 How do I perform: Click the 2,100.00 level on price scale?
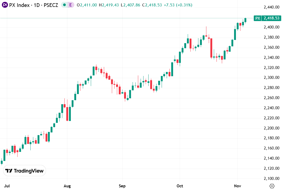tap(272, 179)
